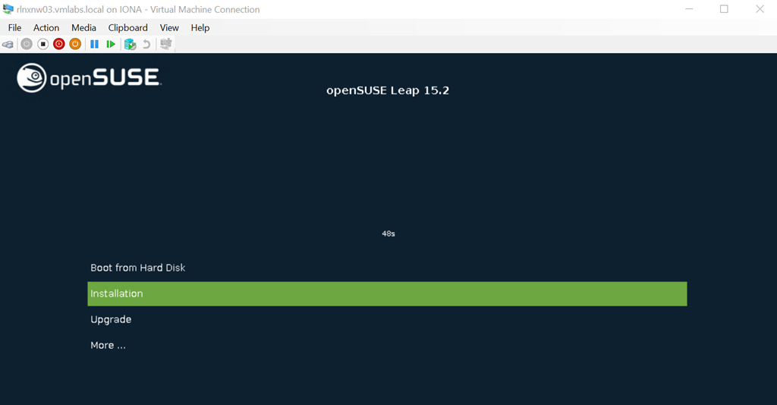Image resolution: width=777 pixels, height=405 pixels.
Task: Select the Upgrade boot option
Action: pyautogui.click(x=111, y=319)
